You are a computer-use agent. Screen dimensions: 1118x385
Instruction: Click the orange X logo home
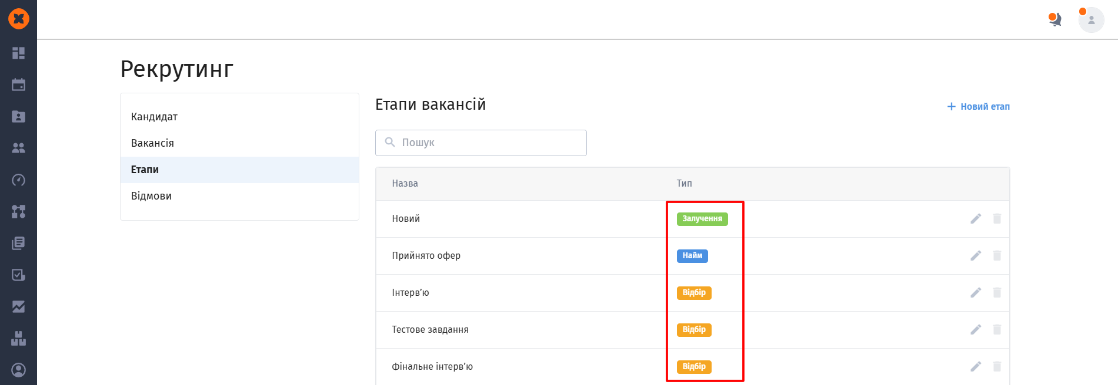coord(19,19)
